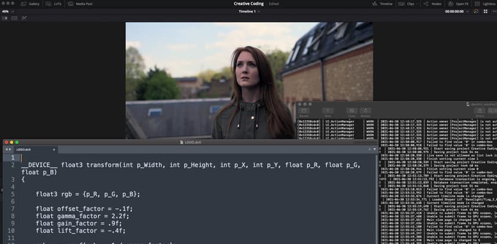
Task: Click Reveal in the console log window
Action: pos(303,112)
